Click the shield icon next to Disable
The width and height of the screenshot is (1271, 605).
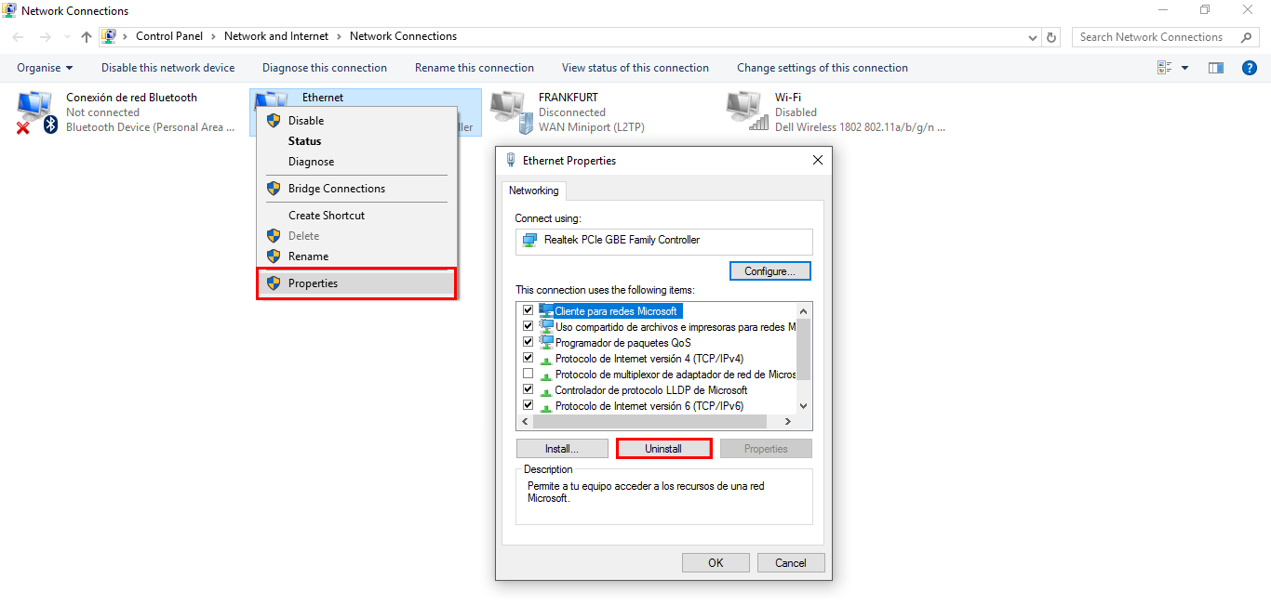click(274, 121)
